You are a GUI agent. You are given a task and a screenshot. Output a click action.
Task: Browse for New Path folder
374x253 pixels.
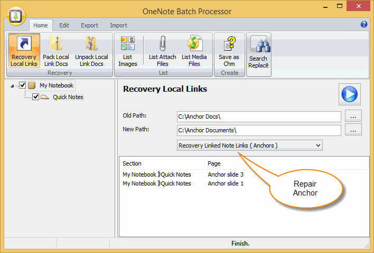353,130
